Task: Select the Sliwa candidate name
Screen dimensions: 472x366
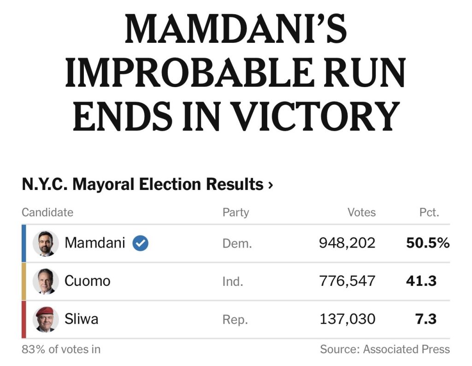Action: (x=82, y=319)
